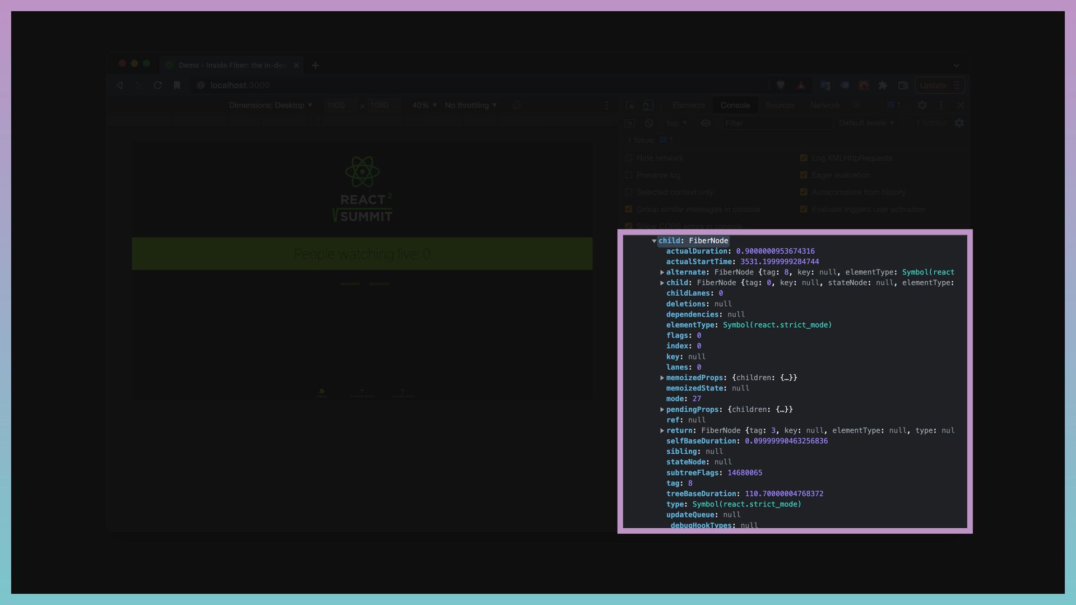The image size is (1076, 605).
Task: Click the treeBaseDuration value
Action: coord(784,494)
